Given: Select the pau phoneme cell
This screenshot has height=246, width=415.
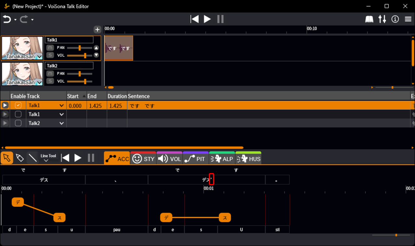Looking at the screenshot, I should coord(117,229).
